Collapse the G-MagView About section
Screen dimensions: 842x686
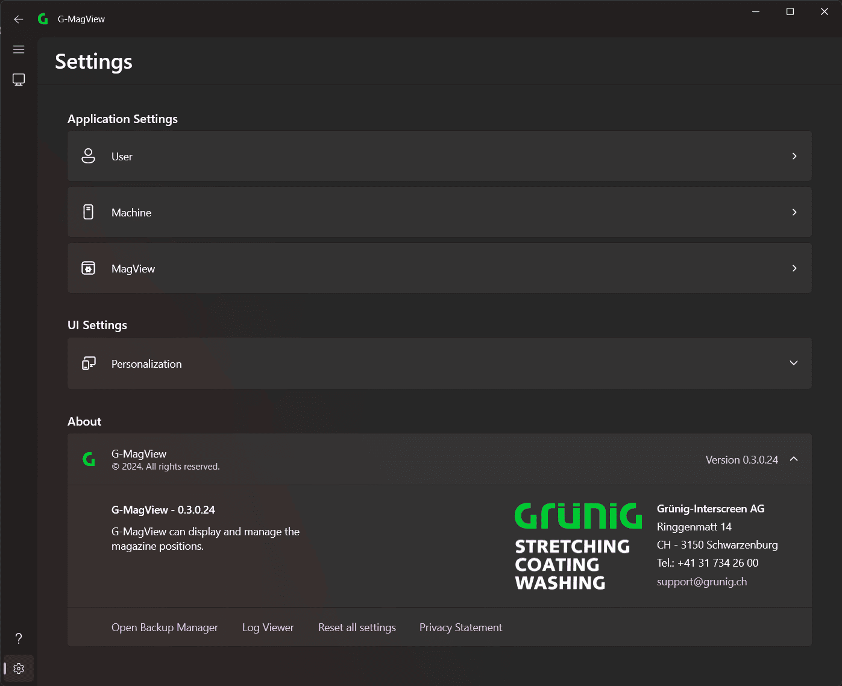794,459
